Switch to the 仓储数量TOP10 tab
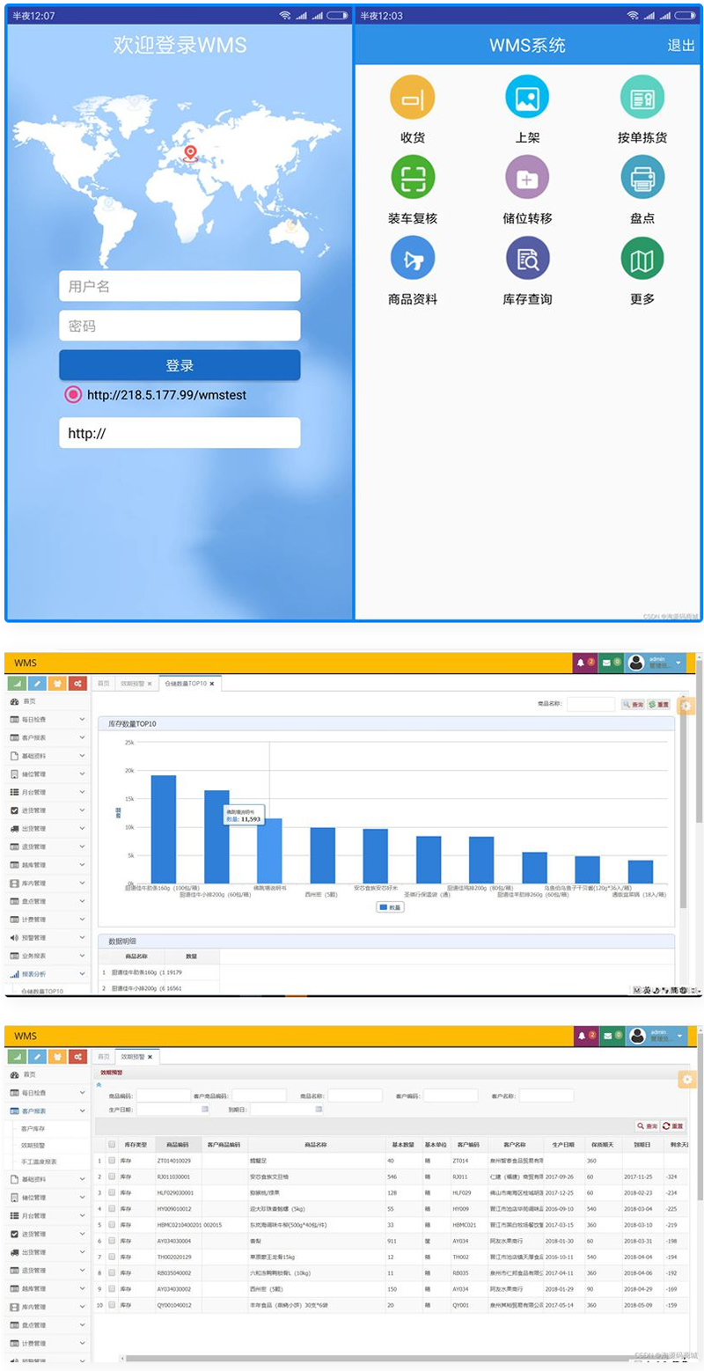This screenshot has width=704, height=1371. coord(185,683)
